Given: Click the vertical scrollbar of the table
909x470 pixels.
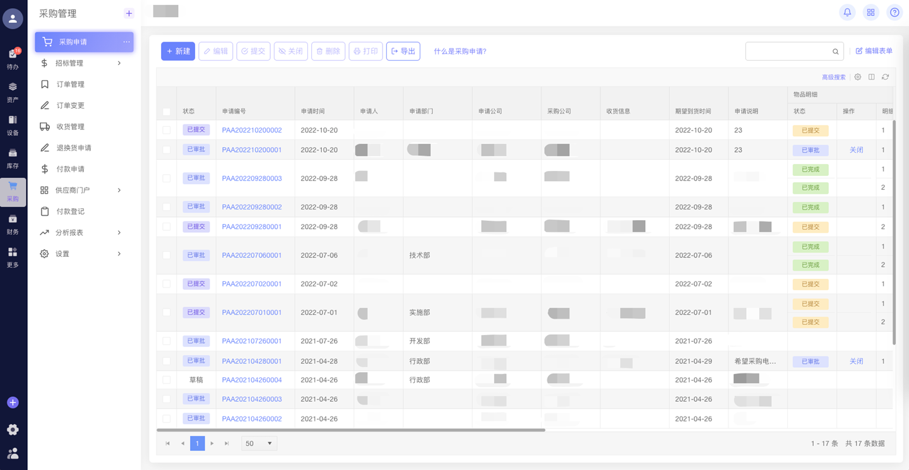Looking at the screenshot, I should (894, 233).
